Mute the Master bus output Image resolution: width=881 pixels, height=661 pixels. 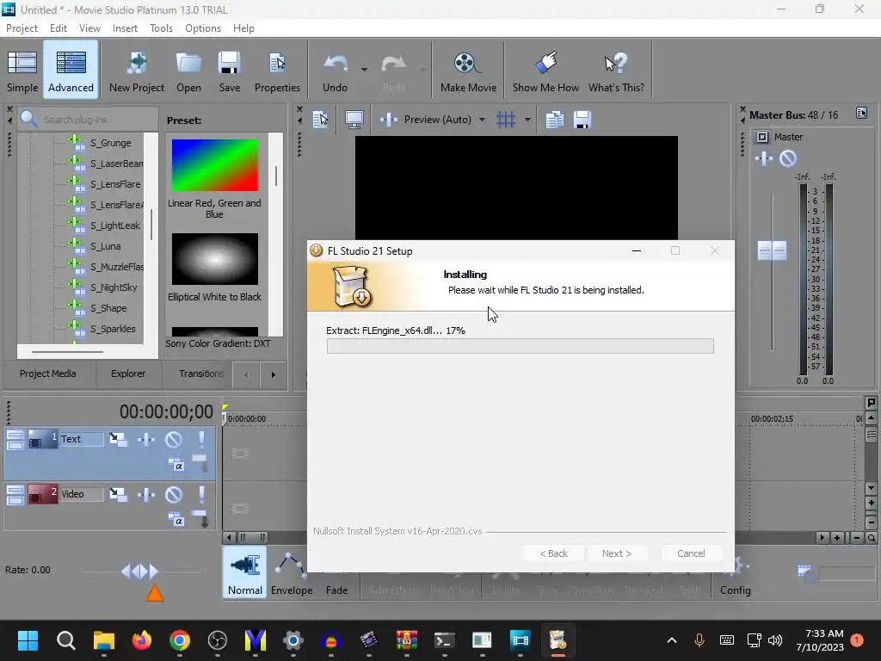[x=788, y=158]
